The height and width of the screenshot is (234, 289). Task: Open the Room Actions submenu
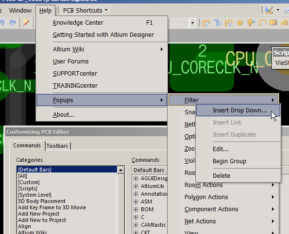pyautogui.click(x=223, y=185)
